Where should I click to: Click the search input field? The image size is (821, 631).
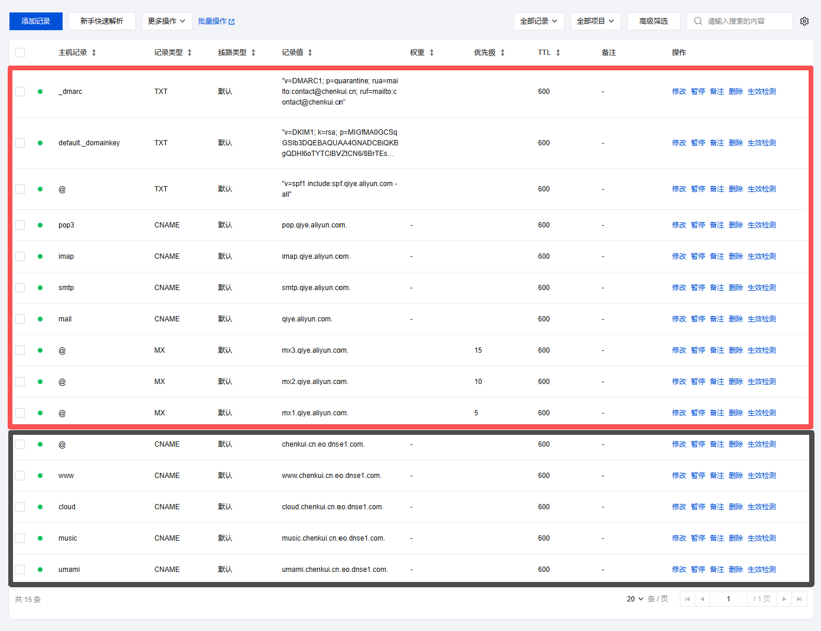(x=747, y=21)
